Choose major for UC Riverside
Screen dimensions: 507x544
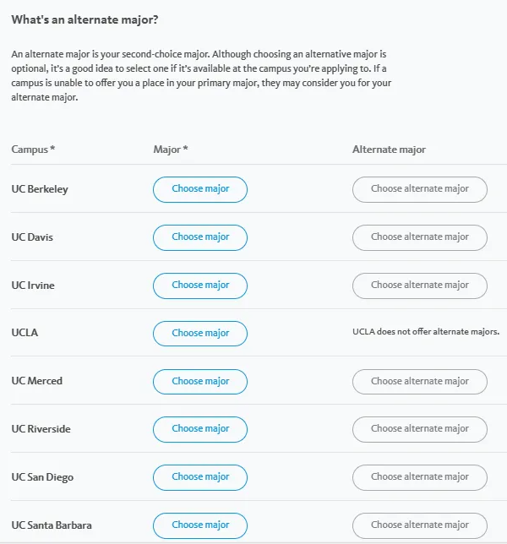point(200,429)
